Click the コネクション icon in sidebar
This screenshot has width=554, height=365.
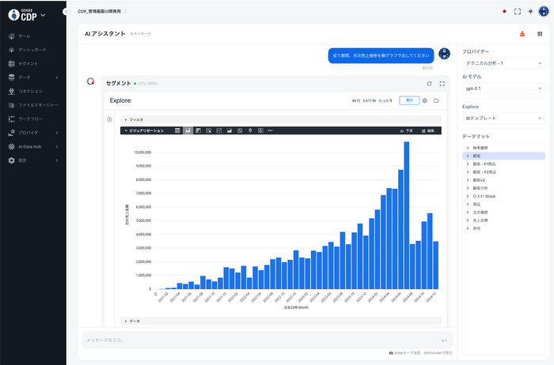pyautogui.click(x=11, y=91)
